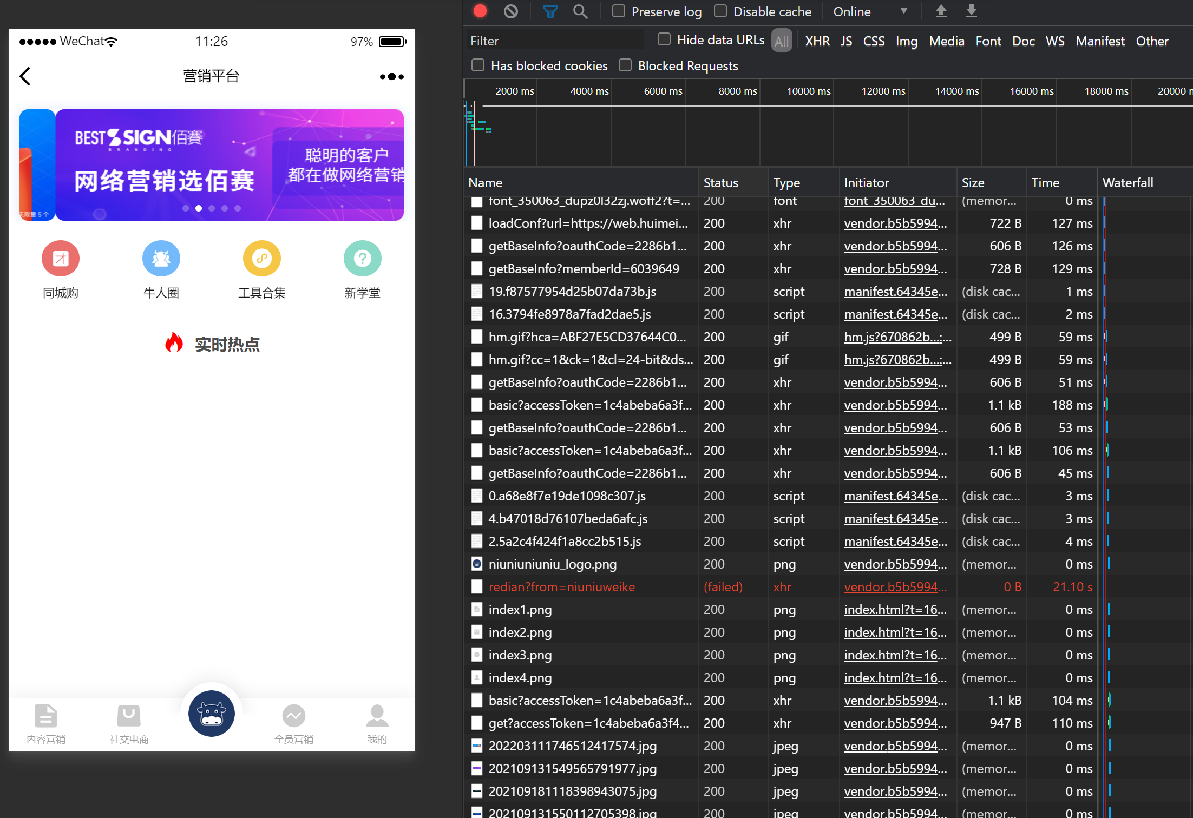The height and width of the screenshot is (818, 1193).
Task: Click inside the Filter text field
Action: 555,41
